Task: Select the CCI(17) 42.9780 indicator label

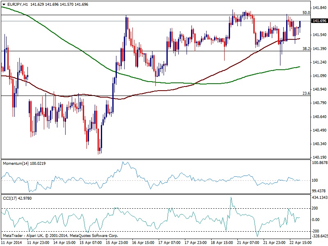Action: point(17,198)
